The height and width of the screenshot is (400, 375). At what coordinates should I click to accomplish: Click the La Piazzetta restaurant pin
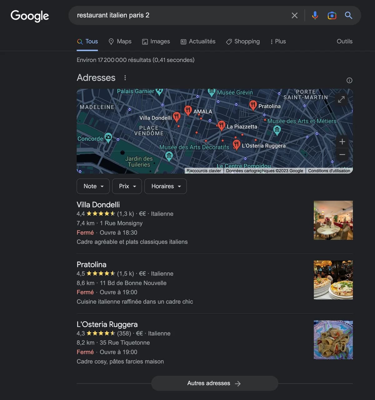point(221,126)
